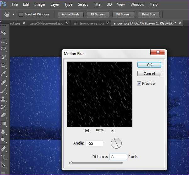Zoom out the preview with minus button
This screenshot has height=175, width=189.
pyautogui.click(x=87, y=130)
